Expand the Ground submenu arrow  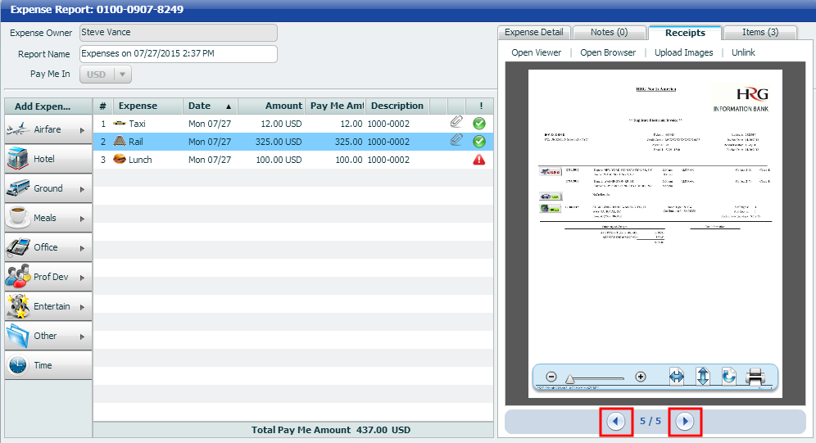[x=82, y=189]
